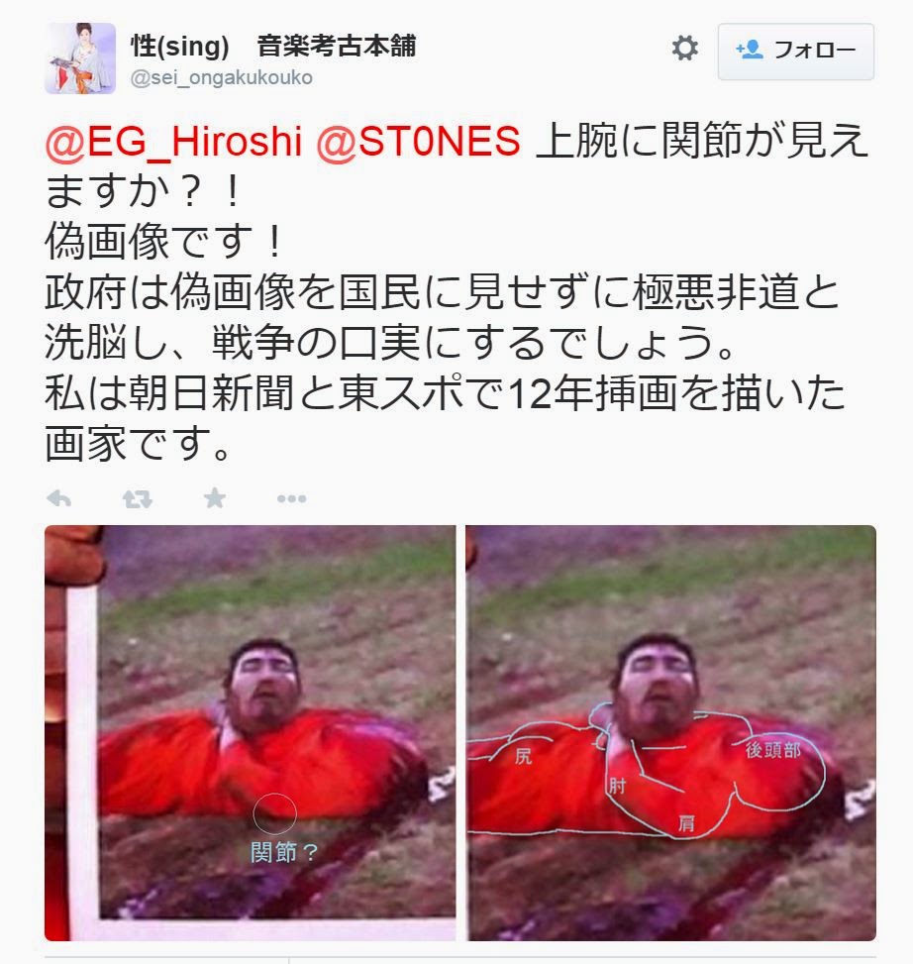Click the 後頭部 label in right image

pos(773,750)
